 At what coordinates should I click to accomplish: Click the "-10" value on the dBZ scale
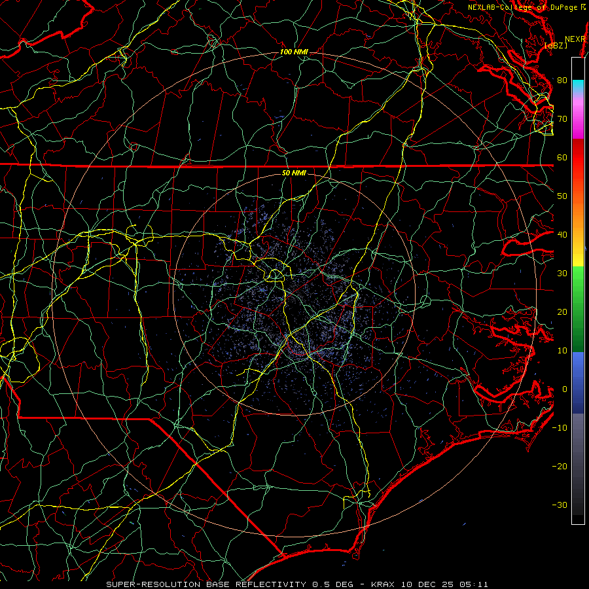(x=560, y=428)
